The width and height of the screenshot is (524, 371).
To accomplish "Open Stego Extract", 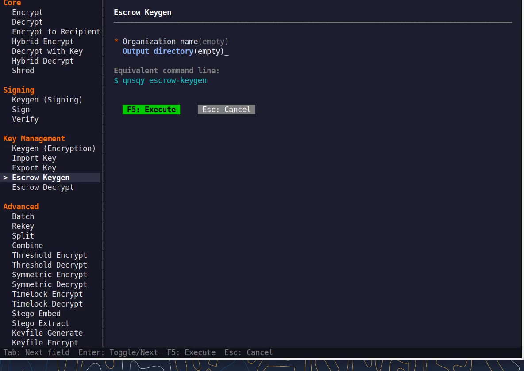I will [x=41, y=323].
